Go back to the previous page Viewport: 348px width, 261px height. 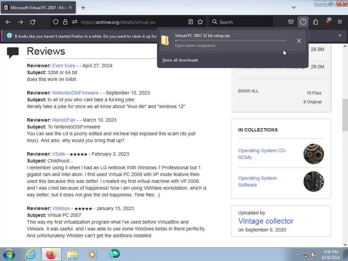(8, 22)
